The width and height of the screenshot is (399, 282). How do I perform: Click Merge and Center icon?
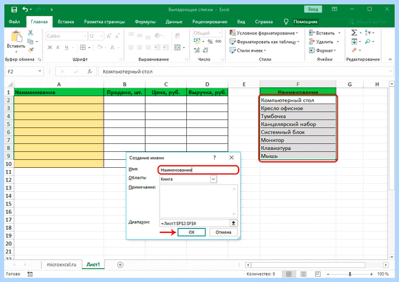pyautogui.click(x=178, y=48)
